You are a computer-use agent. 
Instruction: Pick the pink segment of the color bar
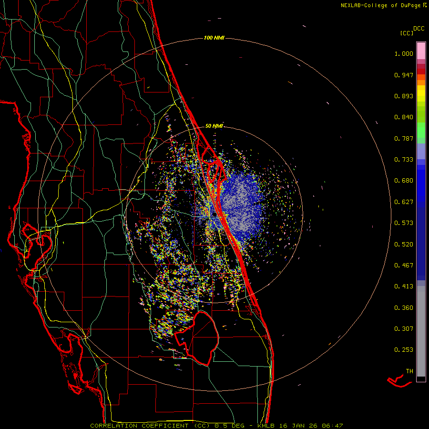click(421, 51)
